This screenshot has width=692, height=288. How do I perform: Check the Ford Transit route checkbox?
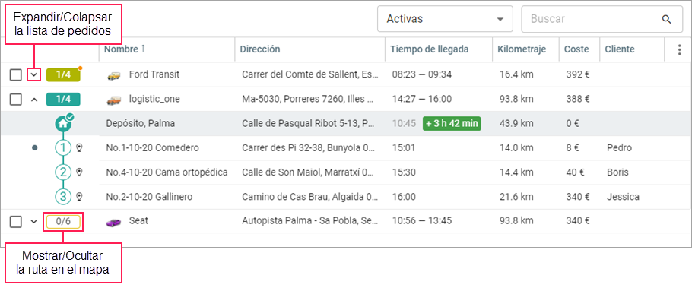click(x=16, y=75)
